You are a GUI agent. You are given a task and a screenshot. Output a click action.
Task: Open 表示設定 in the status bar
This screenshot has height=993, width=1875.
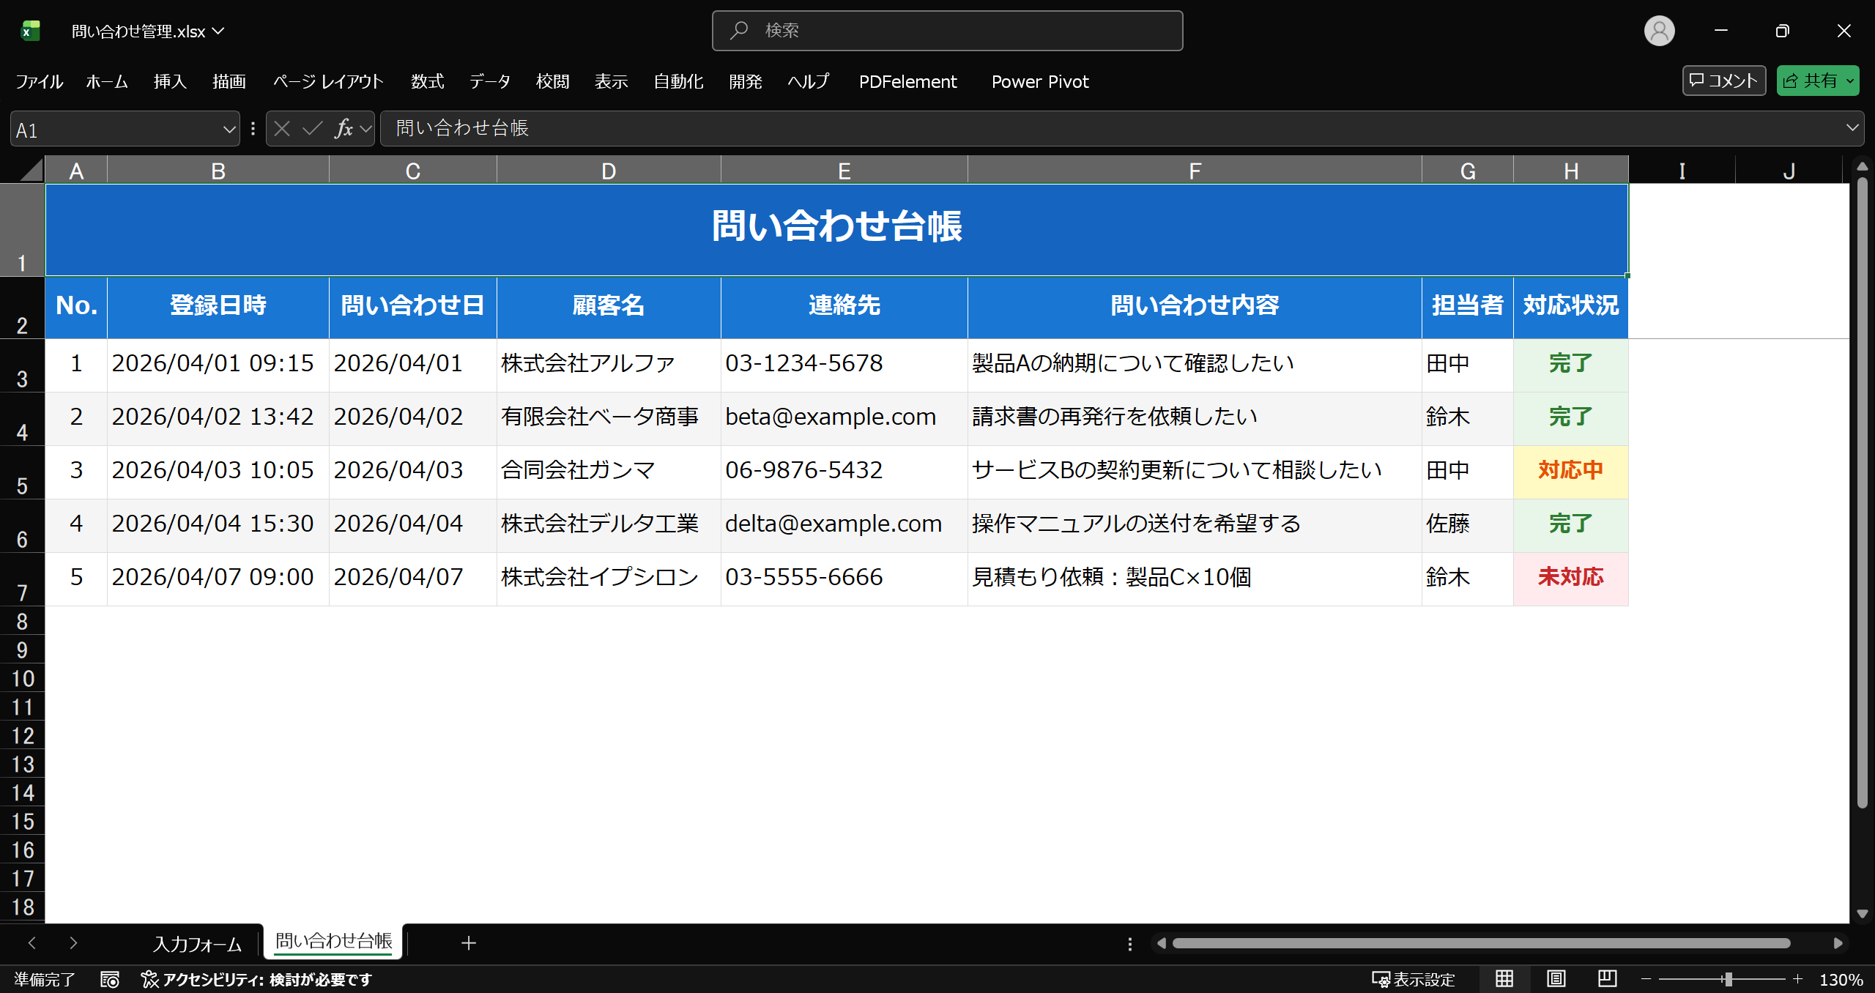click(x=1414, y=979)
